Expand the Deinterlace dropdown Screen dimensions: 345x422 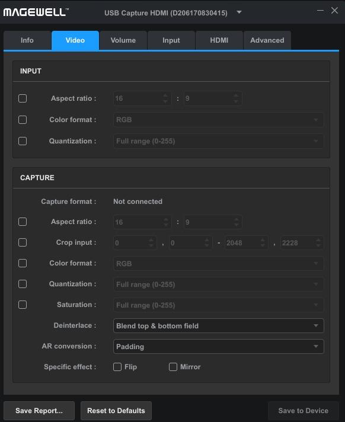[x=219, y=325]
